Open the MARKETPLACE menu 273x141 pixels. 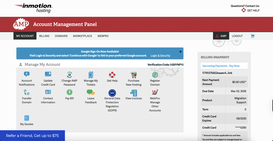click(83, 36)
